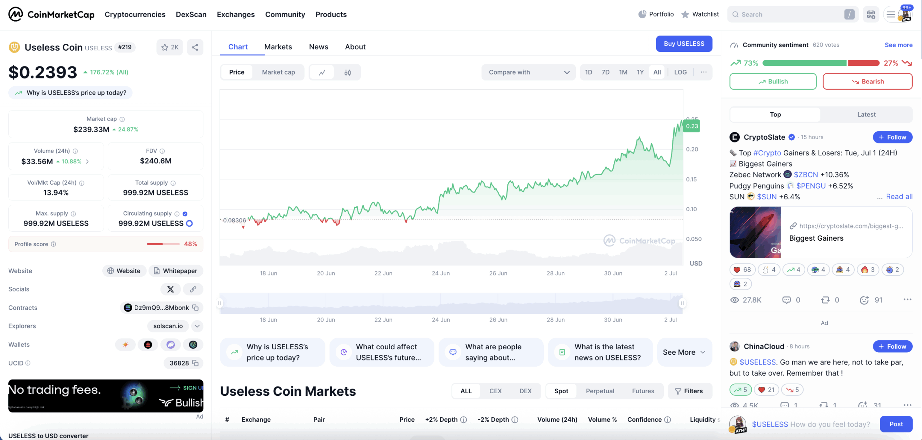Viewport: 922px width, 440px height.
Task: Vote Bullish in community sentiment
Action: tap(773, 81)
